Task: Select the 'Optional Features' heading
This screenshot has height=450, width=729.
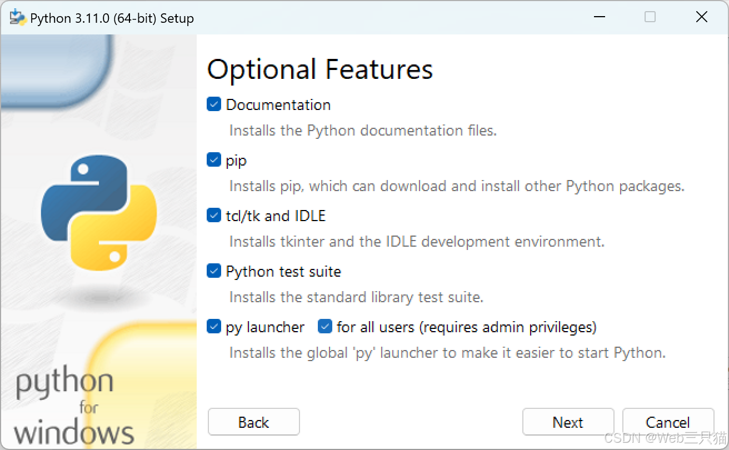Action: pos(319,69)
